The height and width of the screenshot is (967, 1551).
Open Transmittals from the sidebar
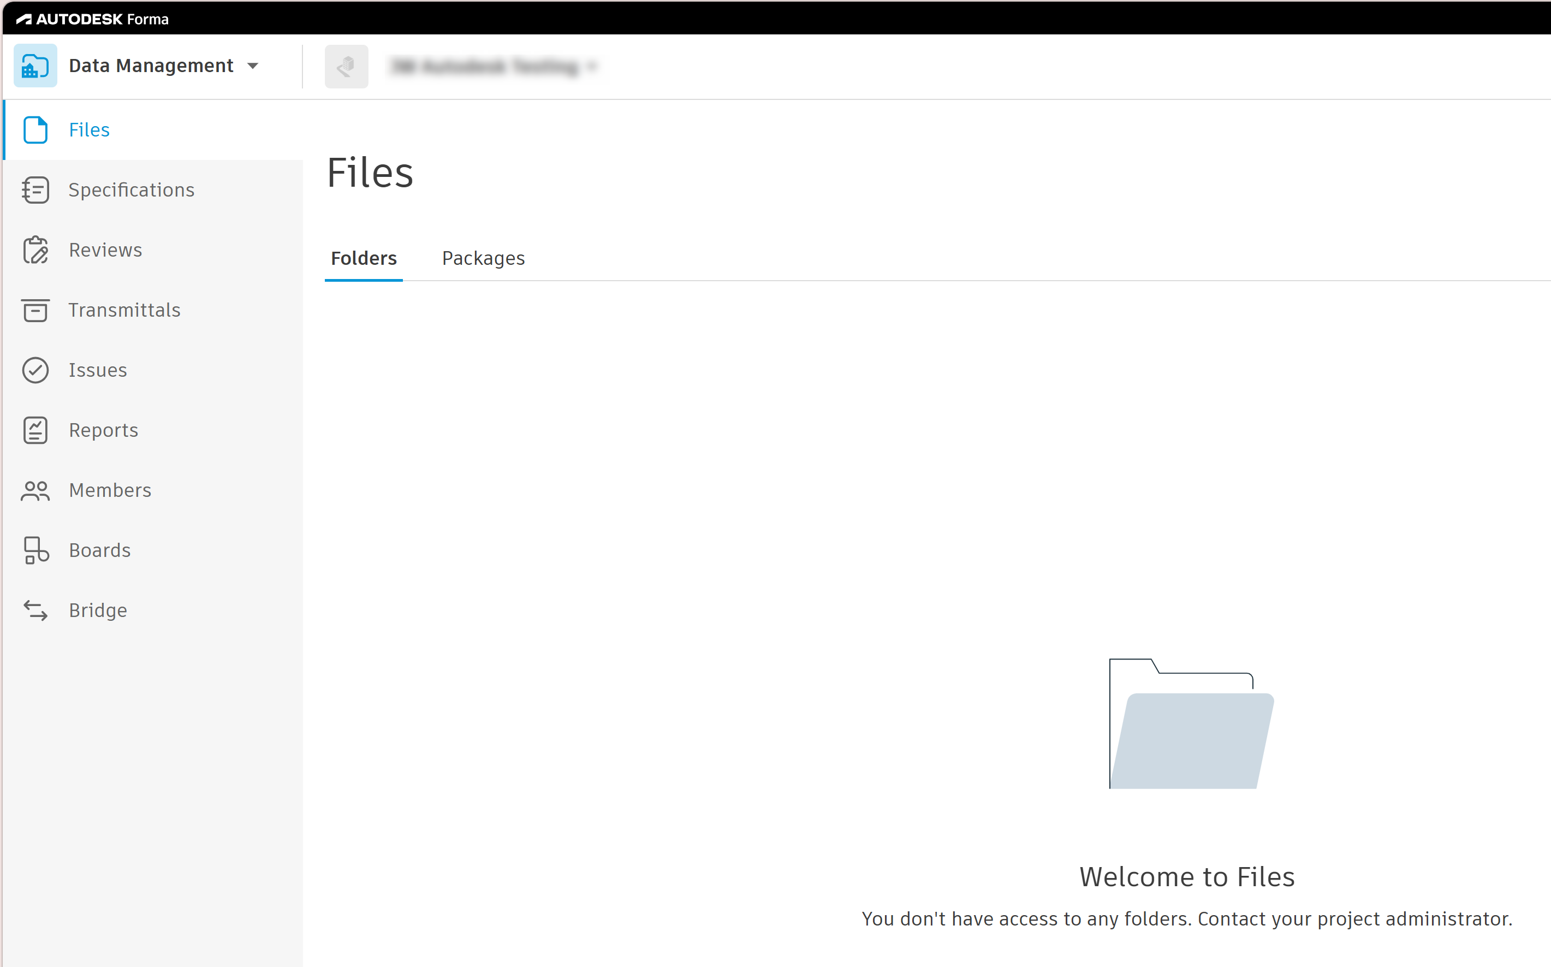click(x=153, y=310)
